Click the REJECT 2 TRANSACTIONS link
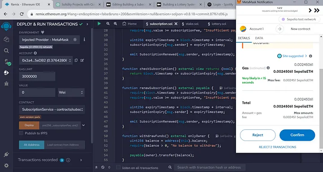Image resolution: width=323 pixels, height=172 pixels. coord(278,147)
